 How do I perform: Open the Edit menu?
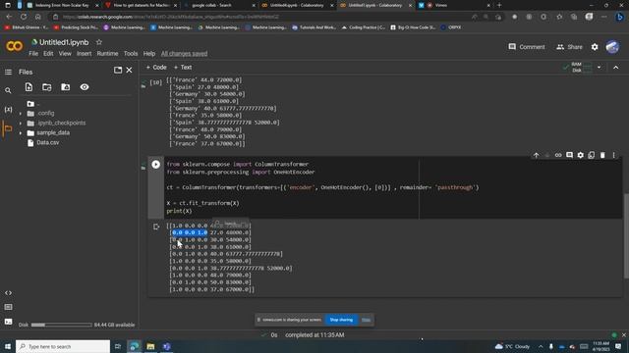48,54
